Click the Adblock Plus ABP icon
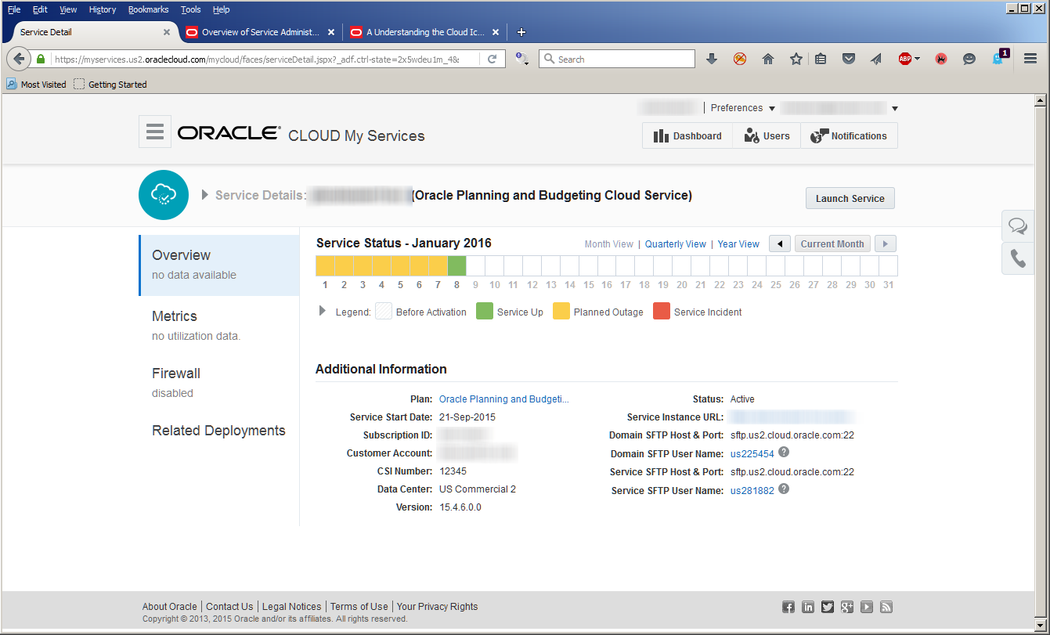This screenshot has height=635, width=1050. coord(905,59)
